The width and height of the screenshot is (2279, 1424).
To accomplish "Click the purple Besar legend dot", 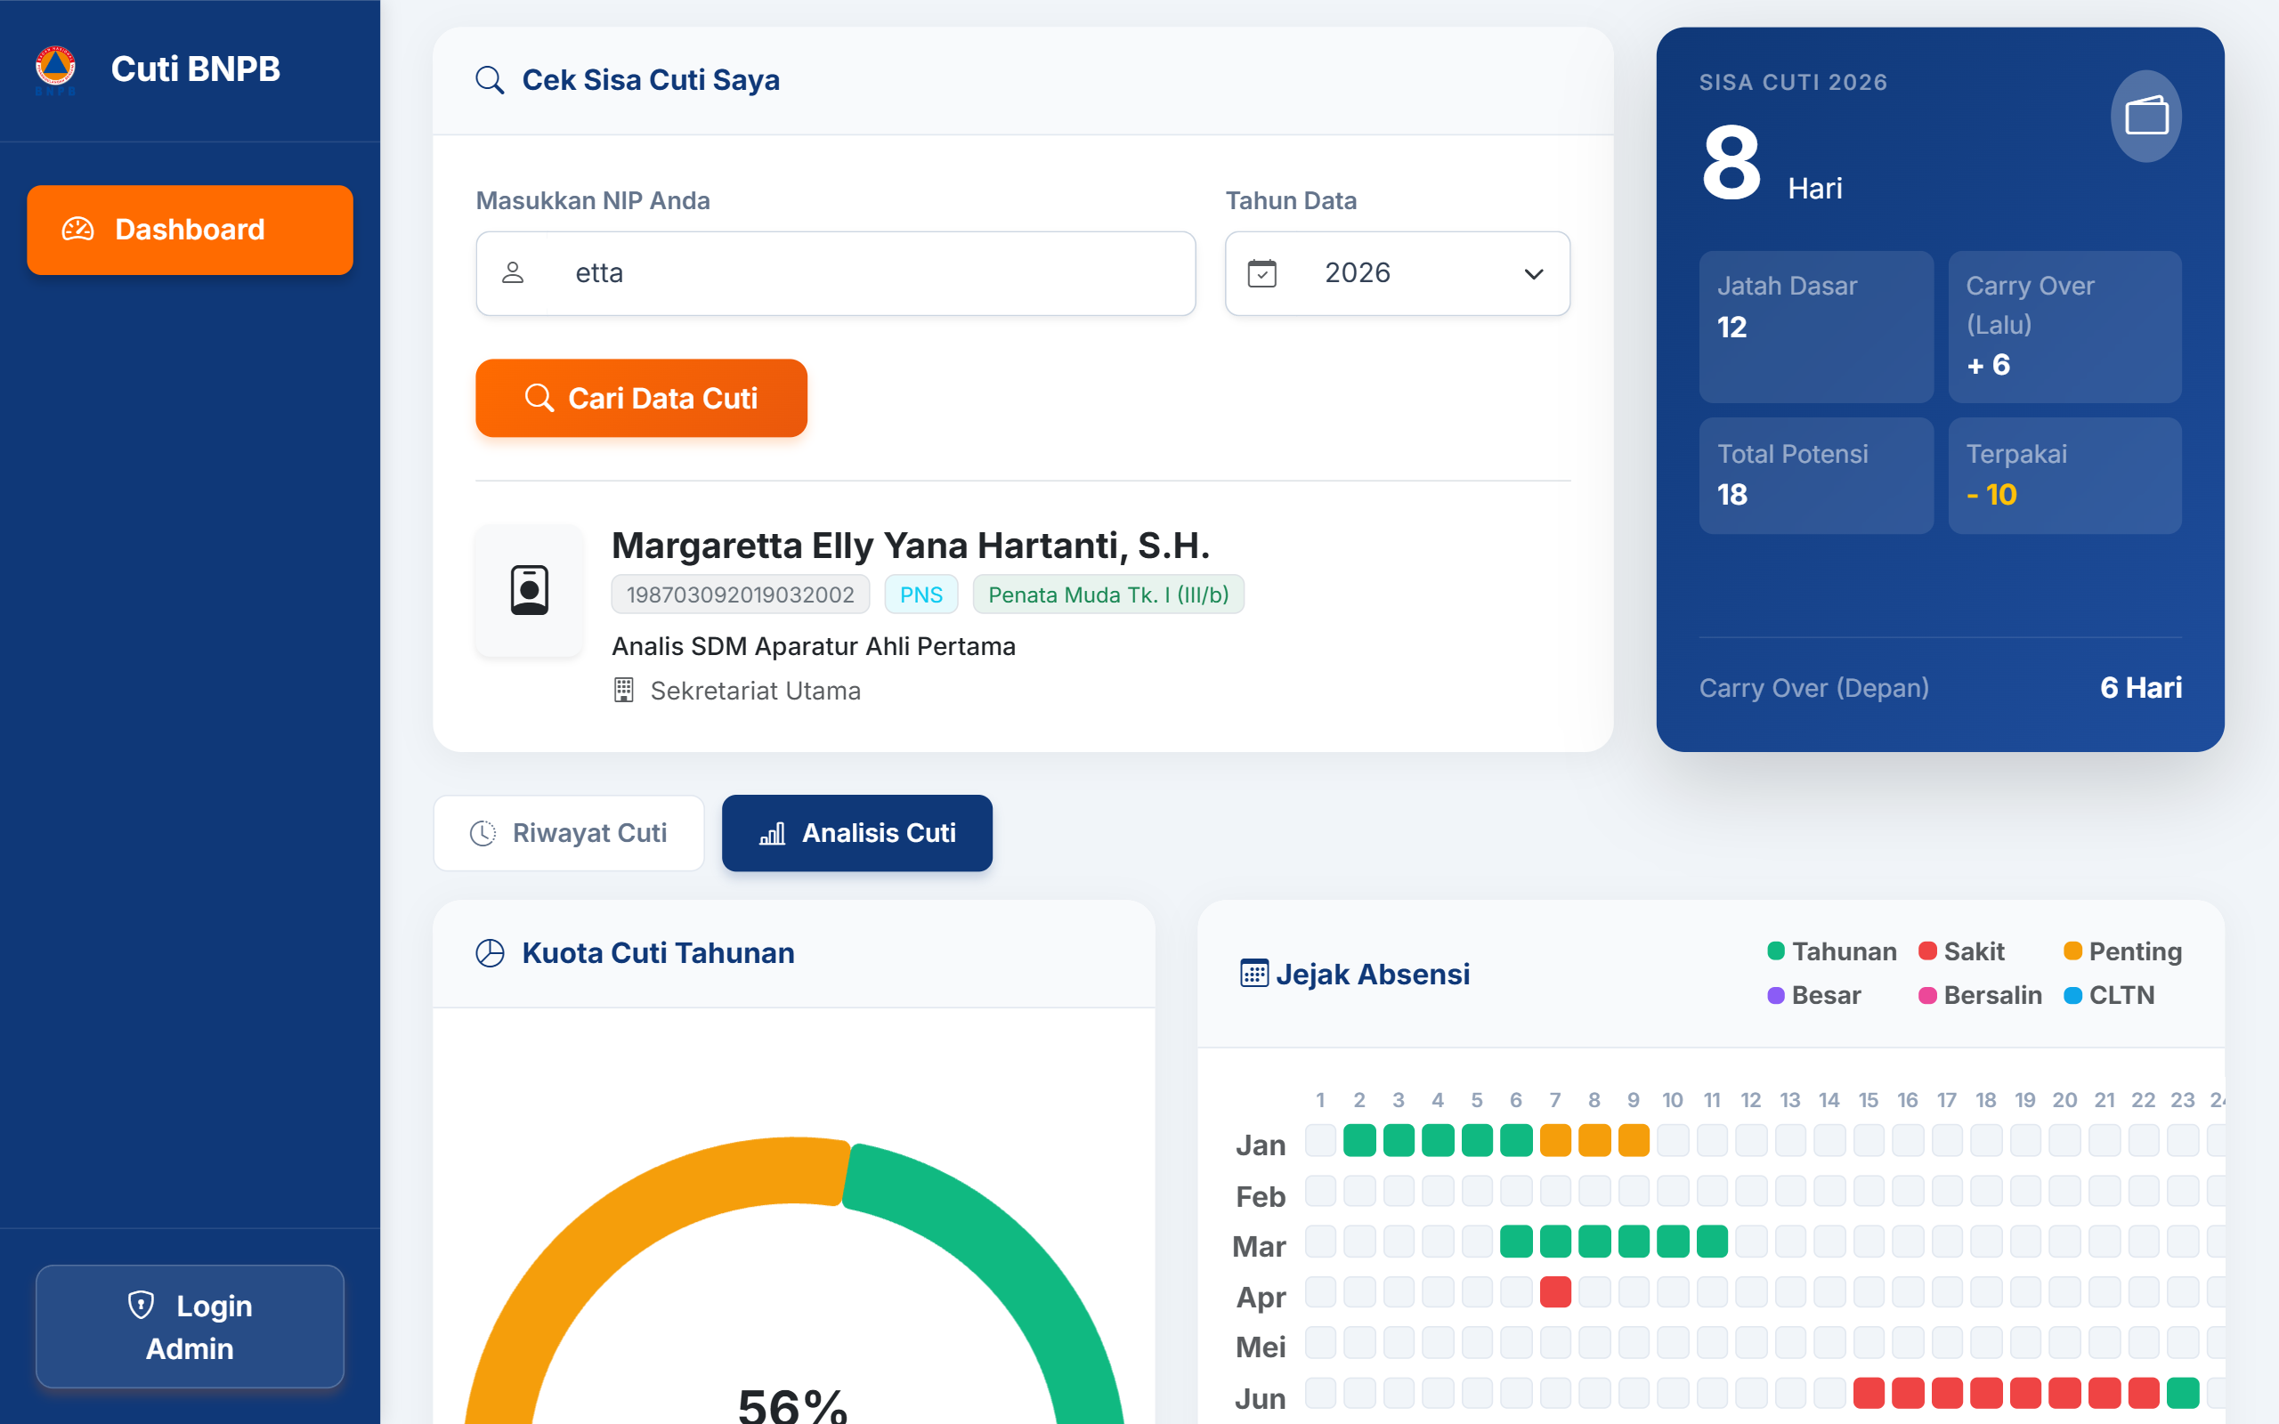I will 1776,996.
